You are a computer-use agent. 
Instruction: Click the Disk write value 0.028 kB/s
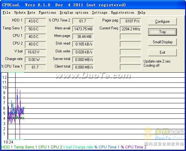click(x=83, y=52)
